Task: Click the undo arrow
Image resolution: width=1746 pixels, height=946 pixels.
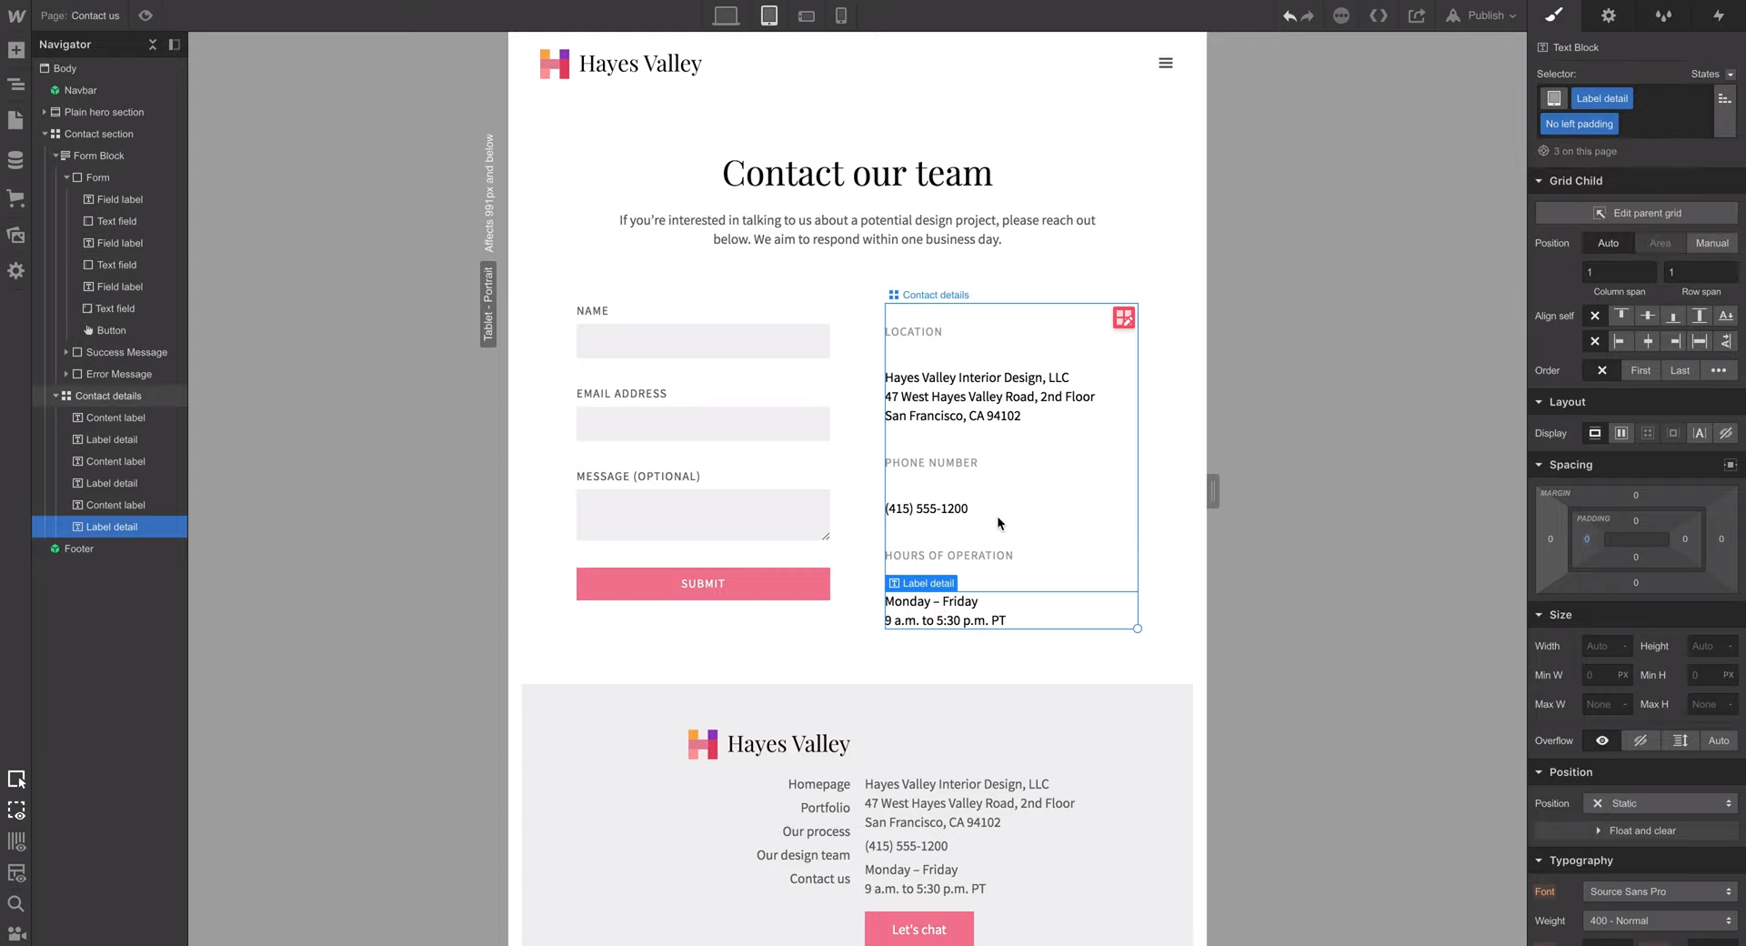Action: (1289, 15)
